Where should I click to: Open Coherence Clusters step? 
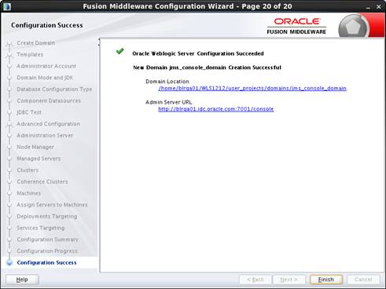[42, 181]
